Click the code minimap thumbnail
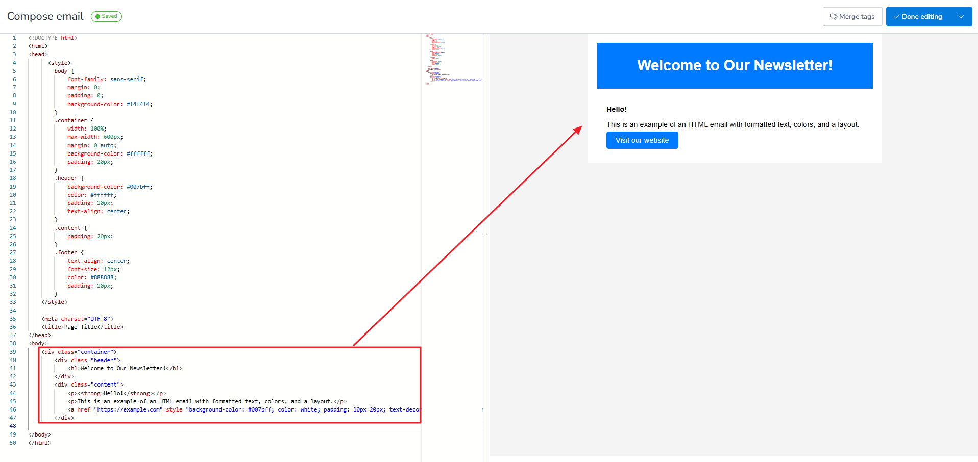The image size is (978, 462). pyautogui.click(x=452, y=59)
